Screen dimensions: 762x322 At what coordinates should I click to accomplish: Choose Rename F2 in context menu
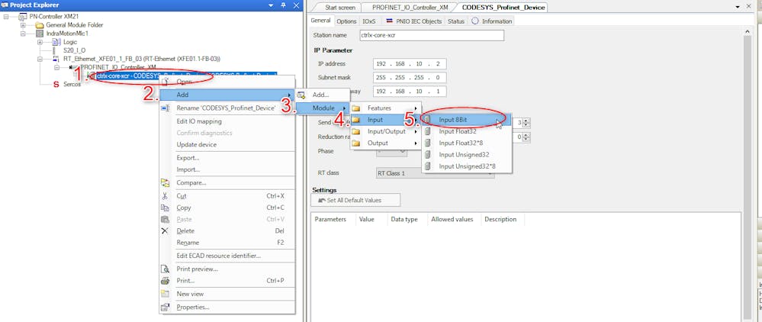click(x=227, y=243)
